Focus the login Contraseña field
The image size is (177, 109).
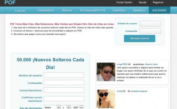point(150,31)
